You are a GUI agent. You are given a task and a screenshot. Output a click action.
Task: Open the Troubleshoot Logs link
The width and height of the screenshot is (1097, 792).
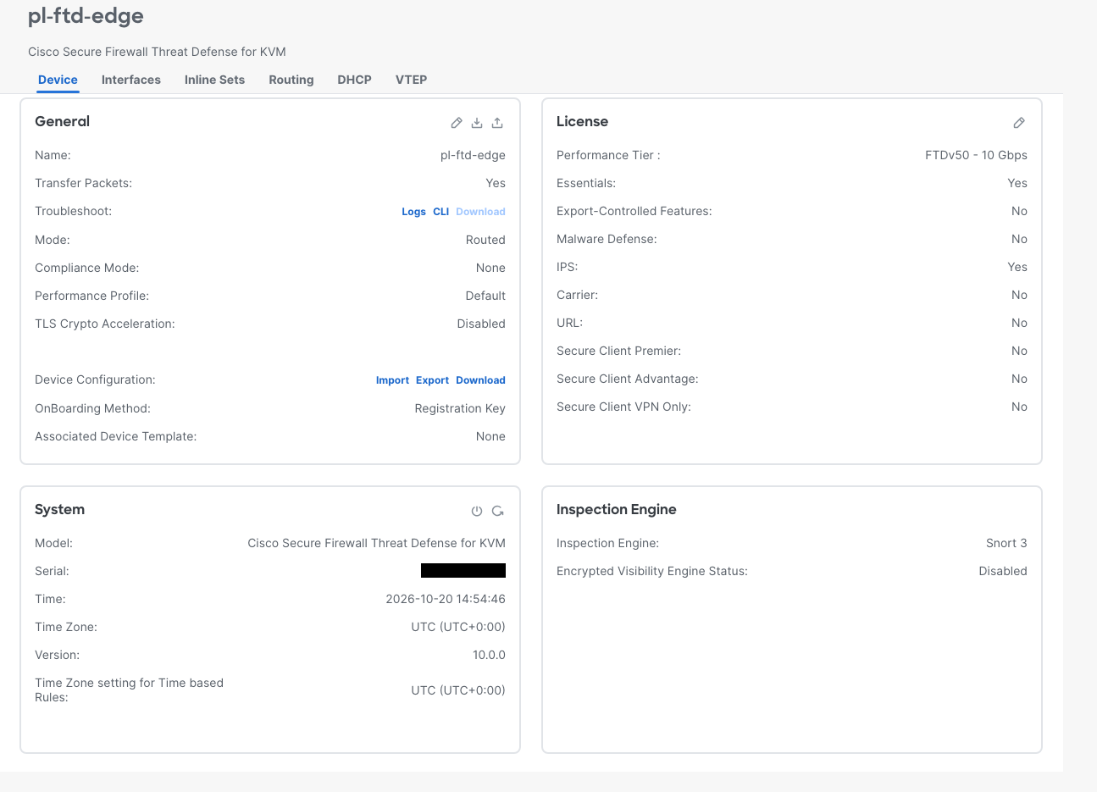point(413,212)
